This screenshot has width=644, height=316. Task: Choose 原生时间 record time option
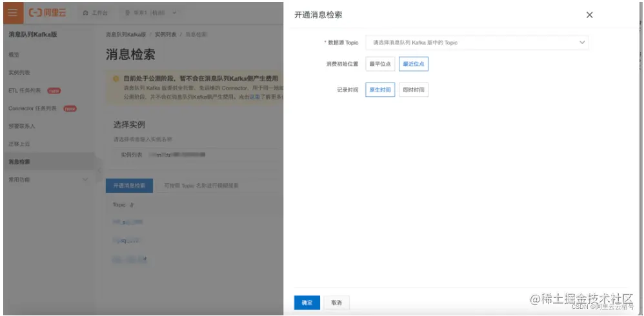[x=380, y=90]
